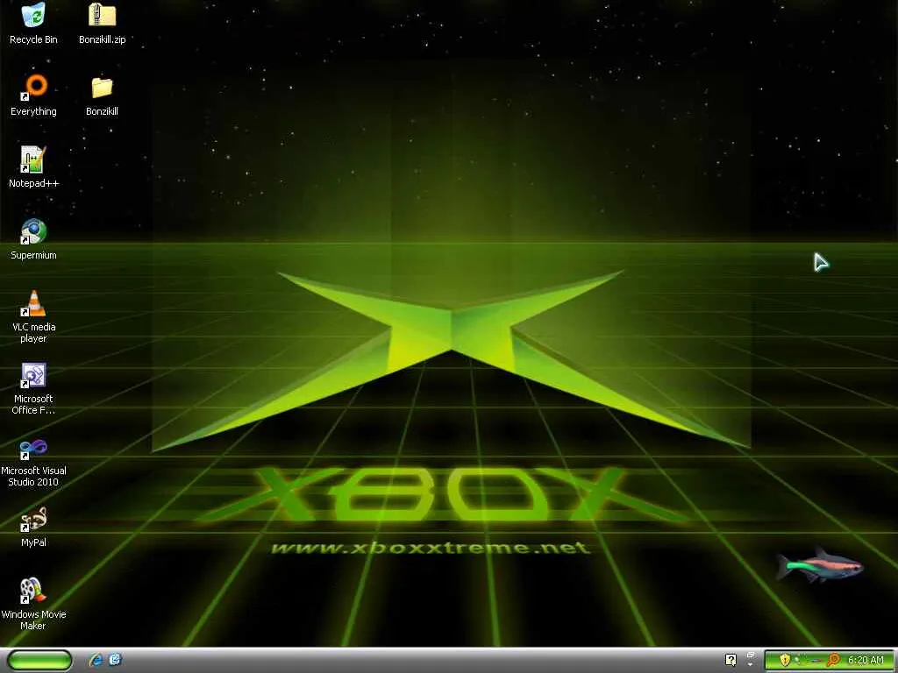Select the Notepad++ shortcut icon
The width and height of the screenshot is (898, 673).
click(33, 167)
